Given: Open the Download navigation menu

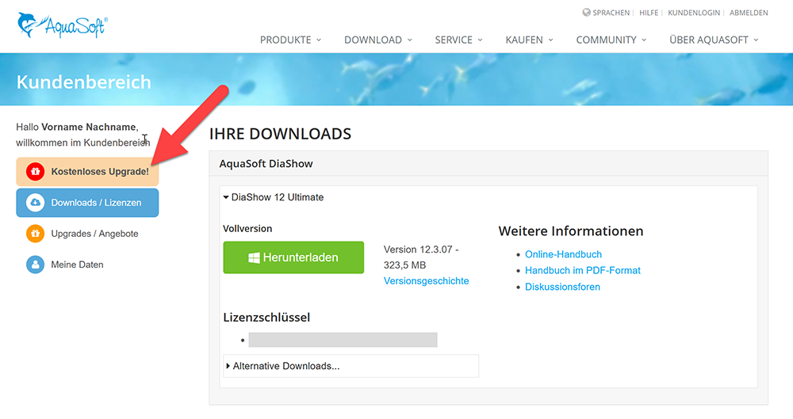Looking at the screenshot, I should tap(377, 40).
